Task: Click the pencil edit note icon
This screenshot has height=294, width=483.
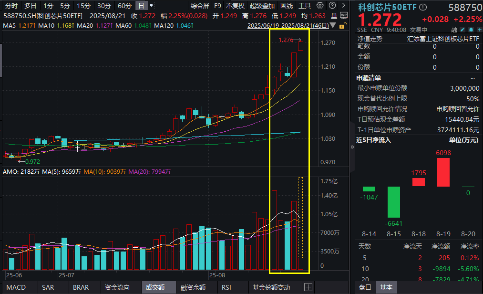Action: click(462, 30)
